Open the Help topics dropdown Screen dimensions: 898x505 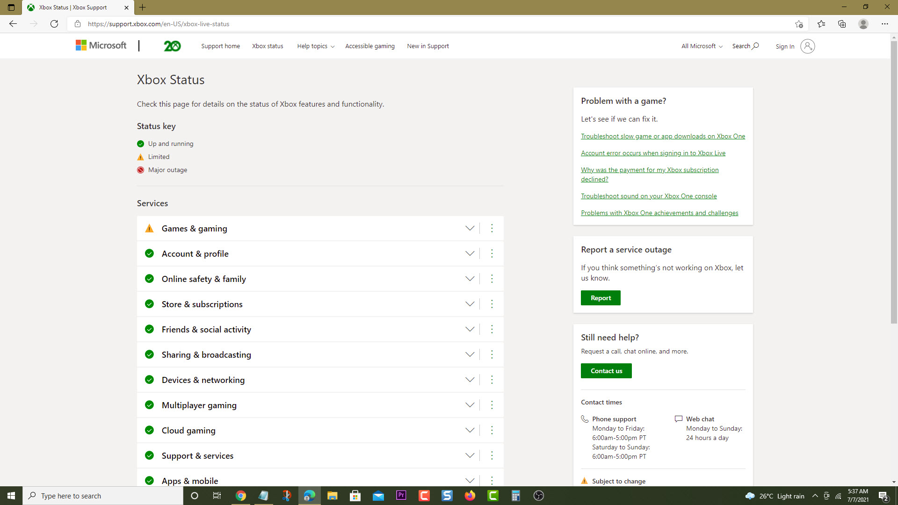coord(315,46)
